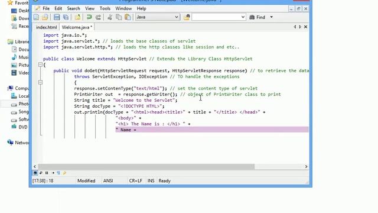This screenshot has height=213, width=378.
Task: Toggle the arrow whitespace icon in the mini toolbar
Action: click(x=53, y=173)
